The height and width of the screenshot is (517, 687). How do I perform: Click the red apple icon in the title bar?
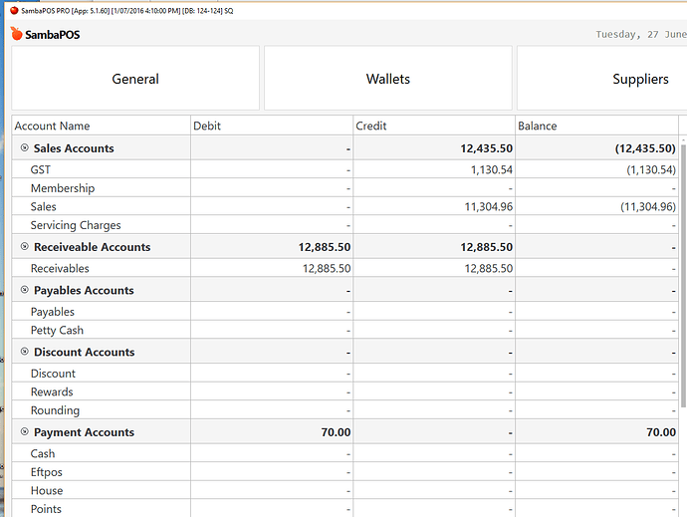click(14, 10)
